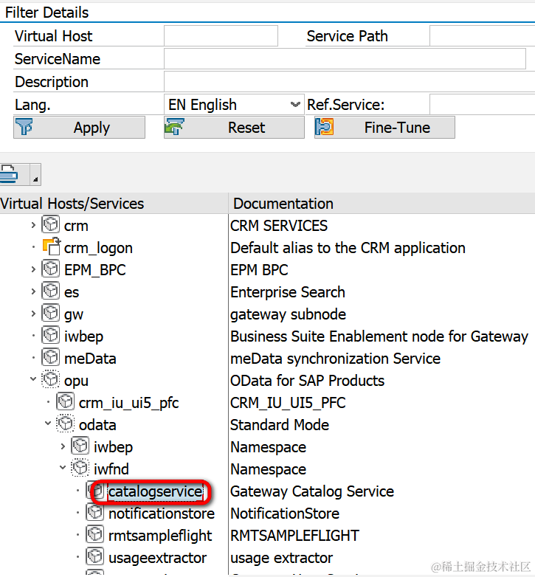Open the print options dropdown arrow

(35, 174)
